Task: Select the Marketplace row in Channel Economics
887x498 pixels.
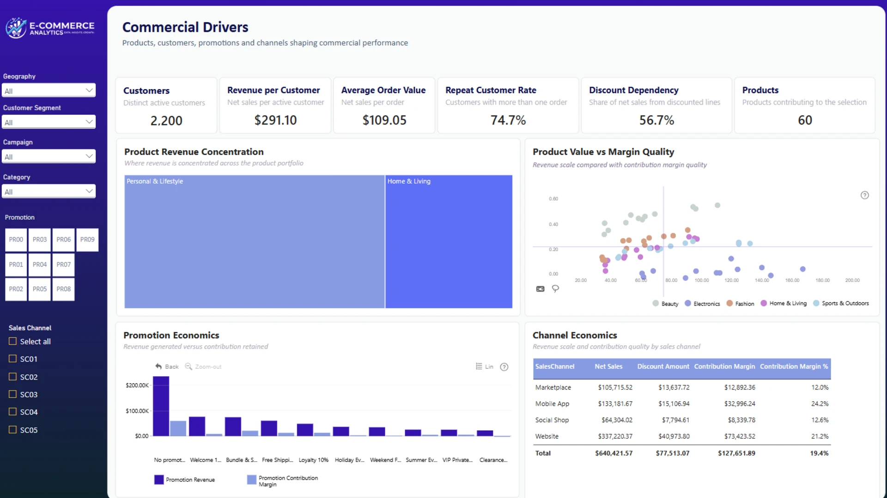Action: 682,387
